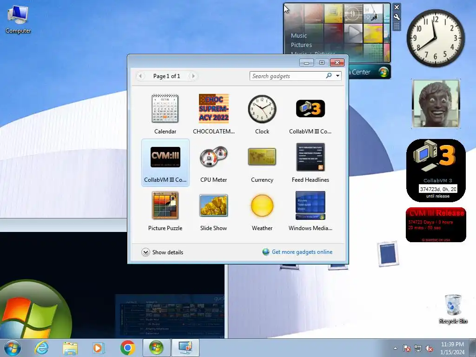Expand Show details chevron
The height and width of the screenshot is (357, 476).
pyautogui.click(x=145, y=252)
